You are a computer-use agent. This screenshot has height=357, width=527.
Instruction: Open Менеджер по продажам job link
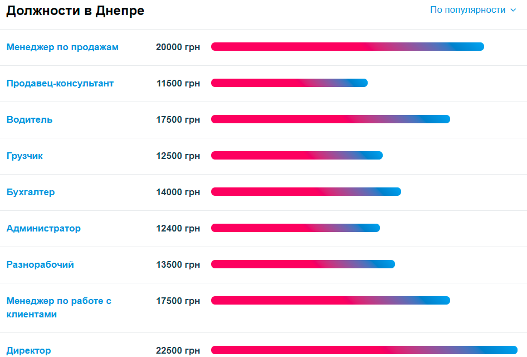62,47
